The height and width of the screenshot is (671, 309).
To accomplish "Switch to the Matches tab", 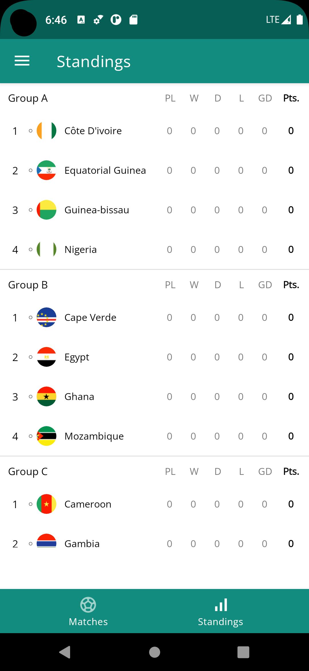I will tap(88, 611).
